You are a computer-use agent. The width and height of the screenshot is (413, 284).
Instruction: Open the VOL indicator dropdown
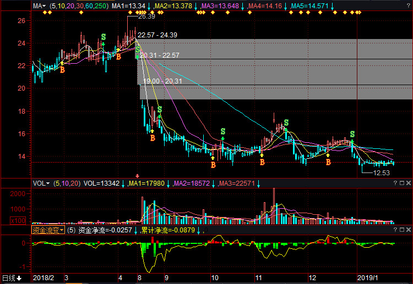pos(41,183)
